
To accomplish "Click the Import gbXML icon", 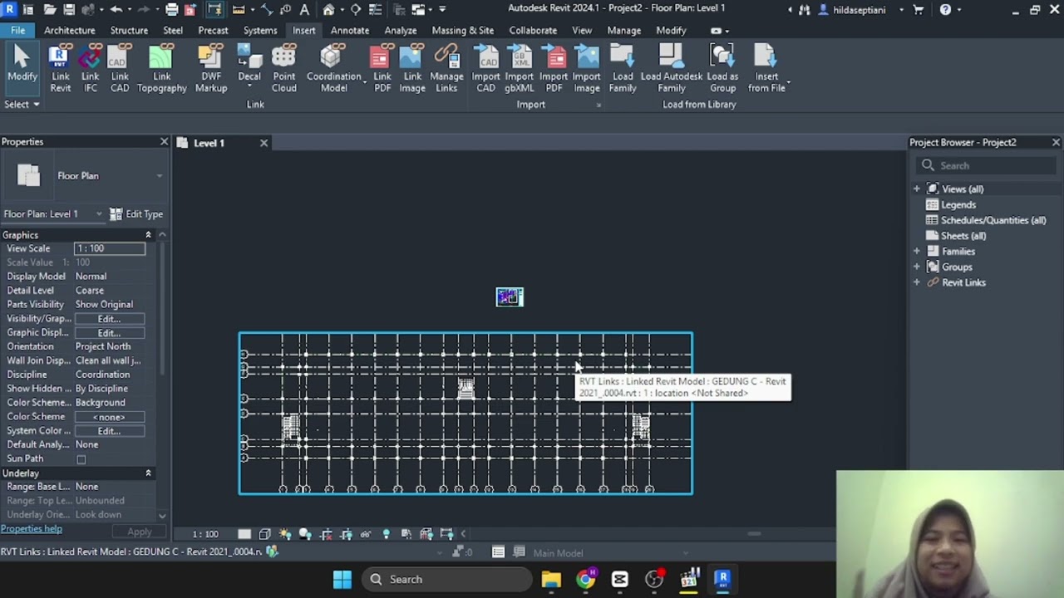I will pos(520,57).
